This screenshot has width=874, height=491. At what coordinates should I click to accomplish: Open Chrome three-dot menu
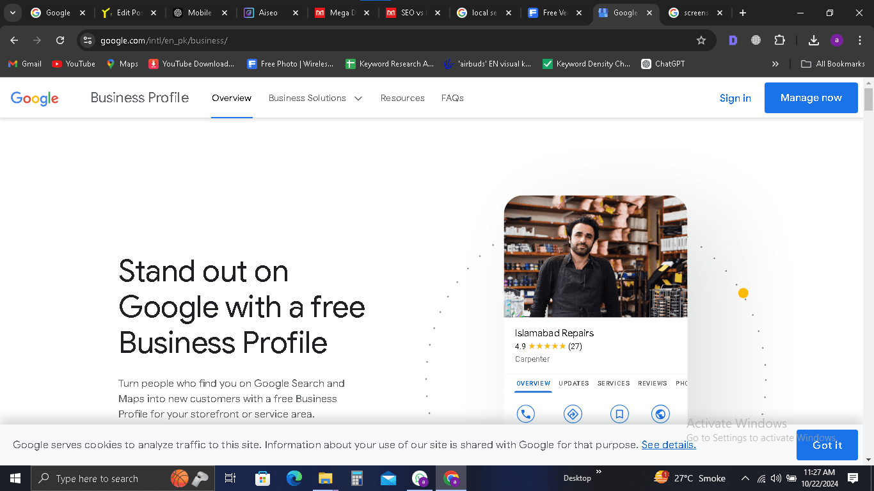click(x=860, y=40)
